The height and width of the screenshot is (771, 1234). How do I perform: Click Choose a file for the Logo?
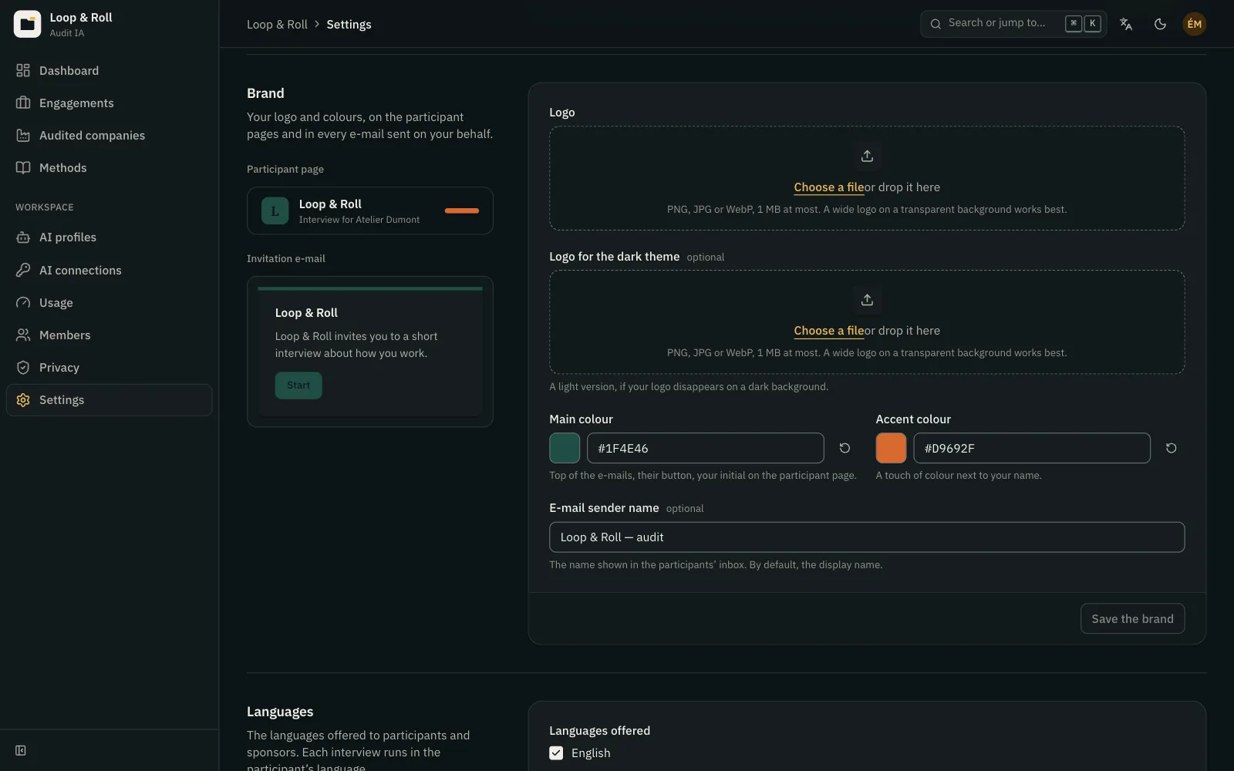point(829,187)
